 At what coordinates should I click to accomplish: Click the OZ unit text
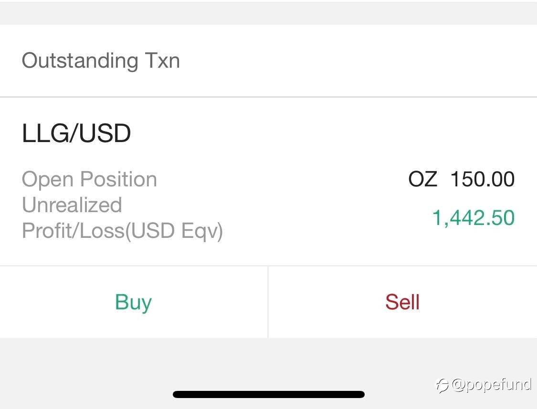coord(422,179)
